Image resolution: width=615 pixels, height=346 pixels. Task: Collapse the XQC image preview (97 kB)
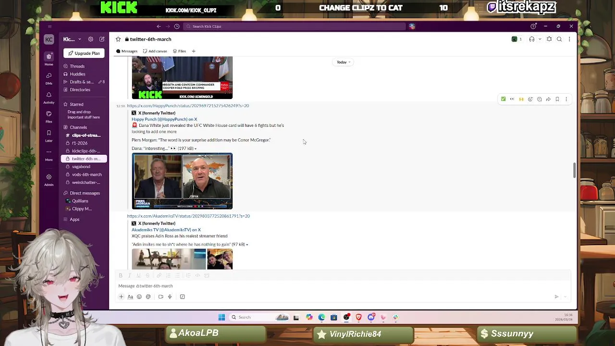coord(247,245)
